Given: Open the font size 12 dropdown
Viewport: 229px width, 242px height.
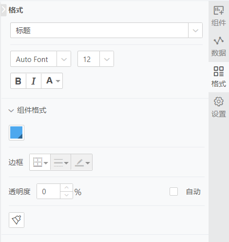Looking at the screenshot, I should click(x=107, y=59).
